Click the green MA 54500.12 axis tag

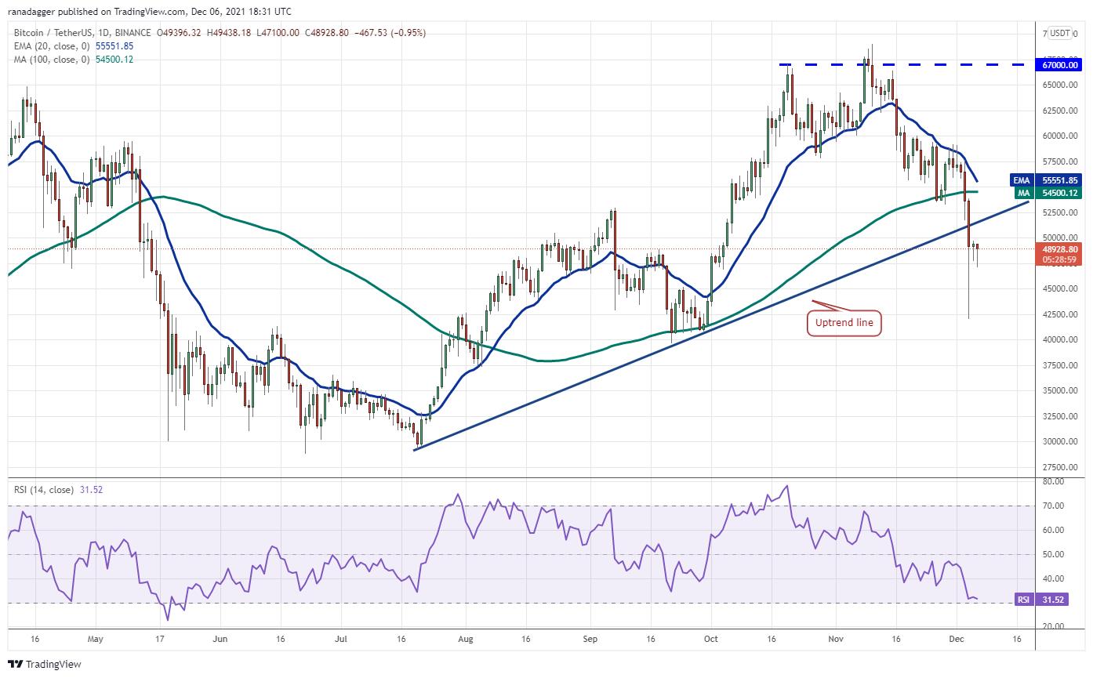pyautogui.click(x=1048, y=191)
